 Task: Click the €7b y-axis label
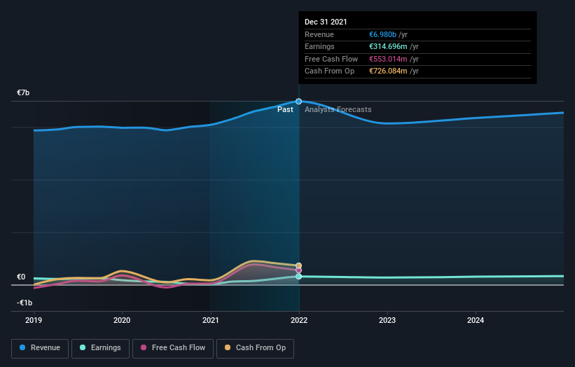23,92
